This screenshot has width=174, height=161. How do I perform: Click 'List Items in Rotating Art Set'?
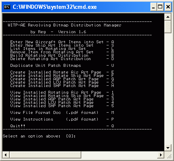coord(48,49)
